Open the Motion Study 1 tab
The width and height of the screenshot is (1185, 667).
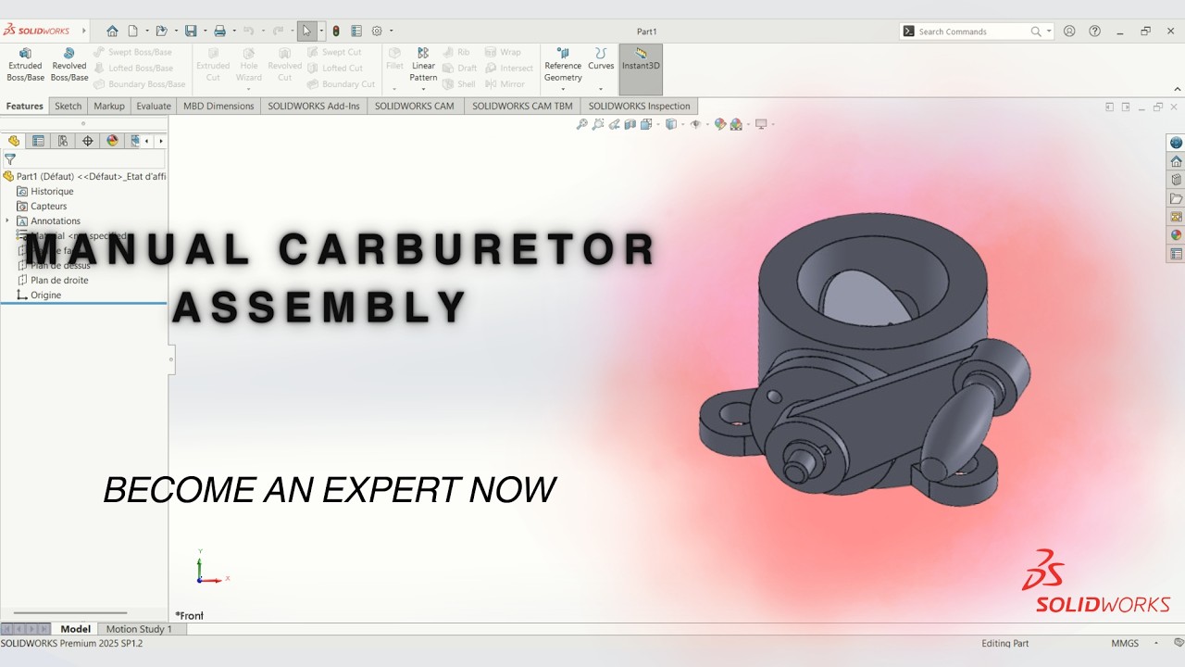[139, 629]
